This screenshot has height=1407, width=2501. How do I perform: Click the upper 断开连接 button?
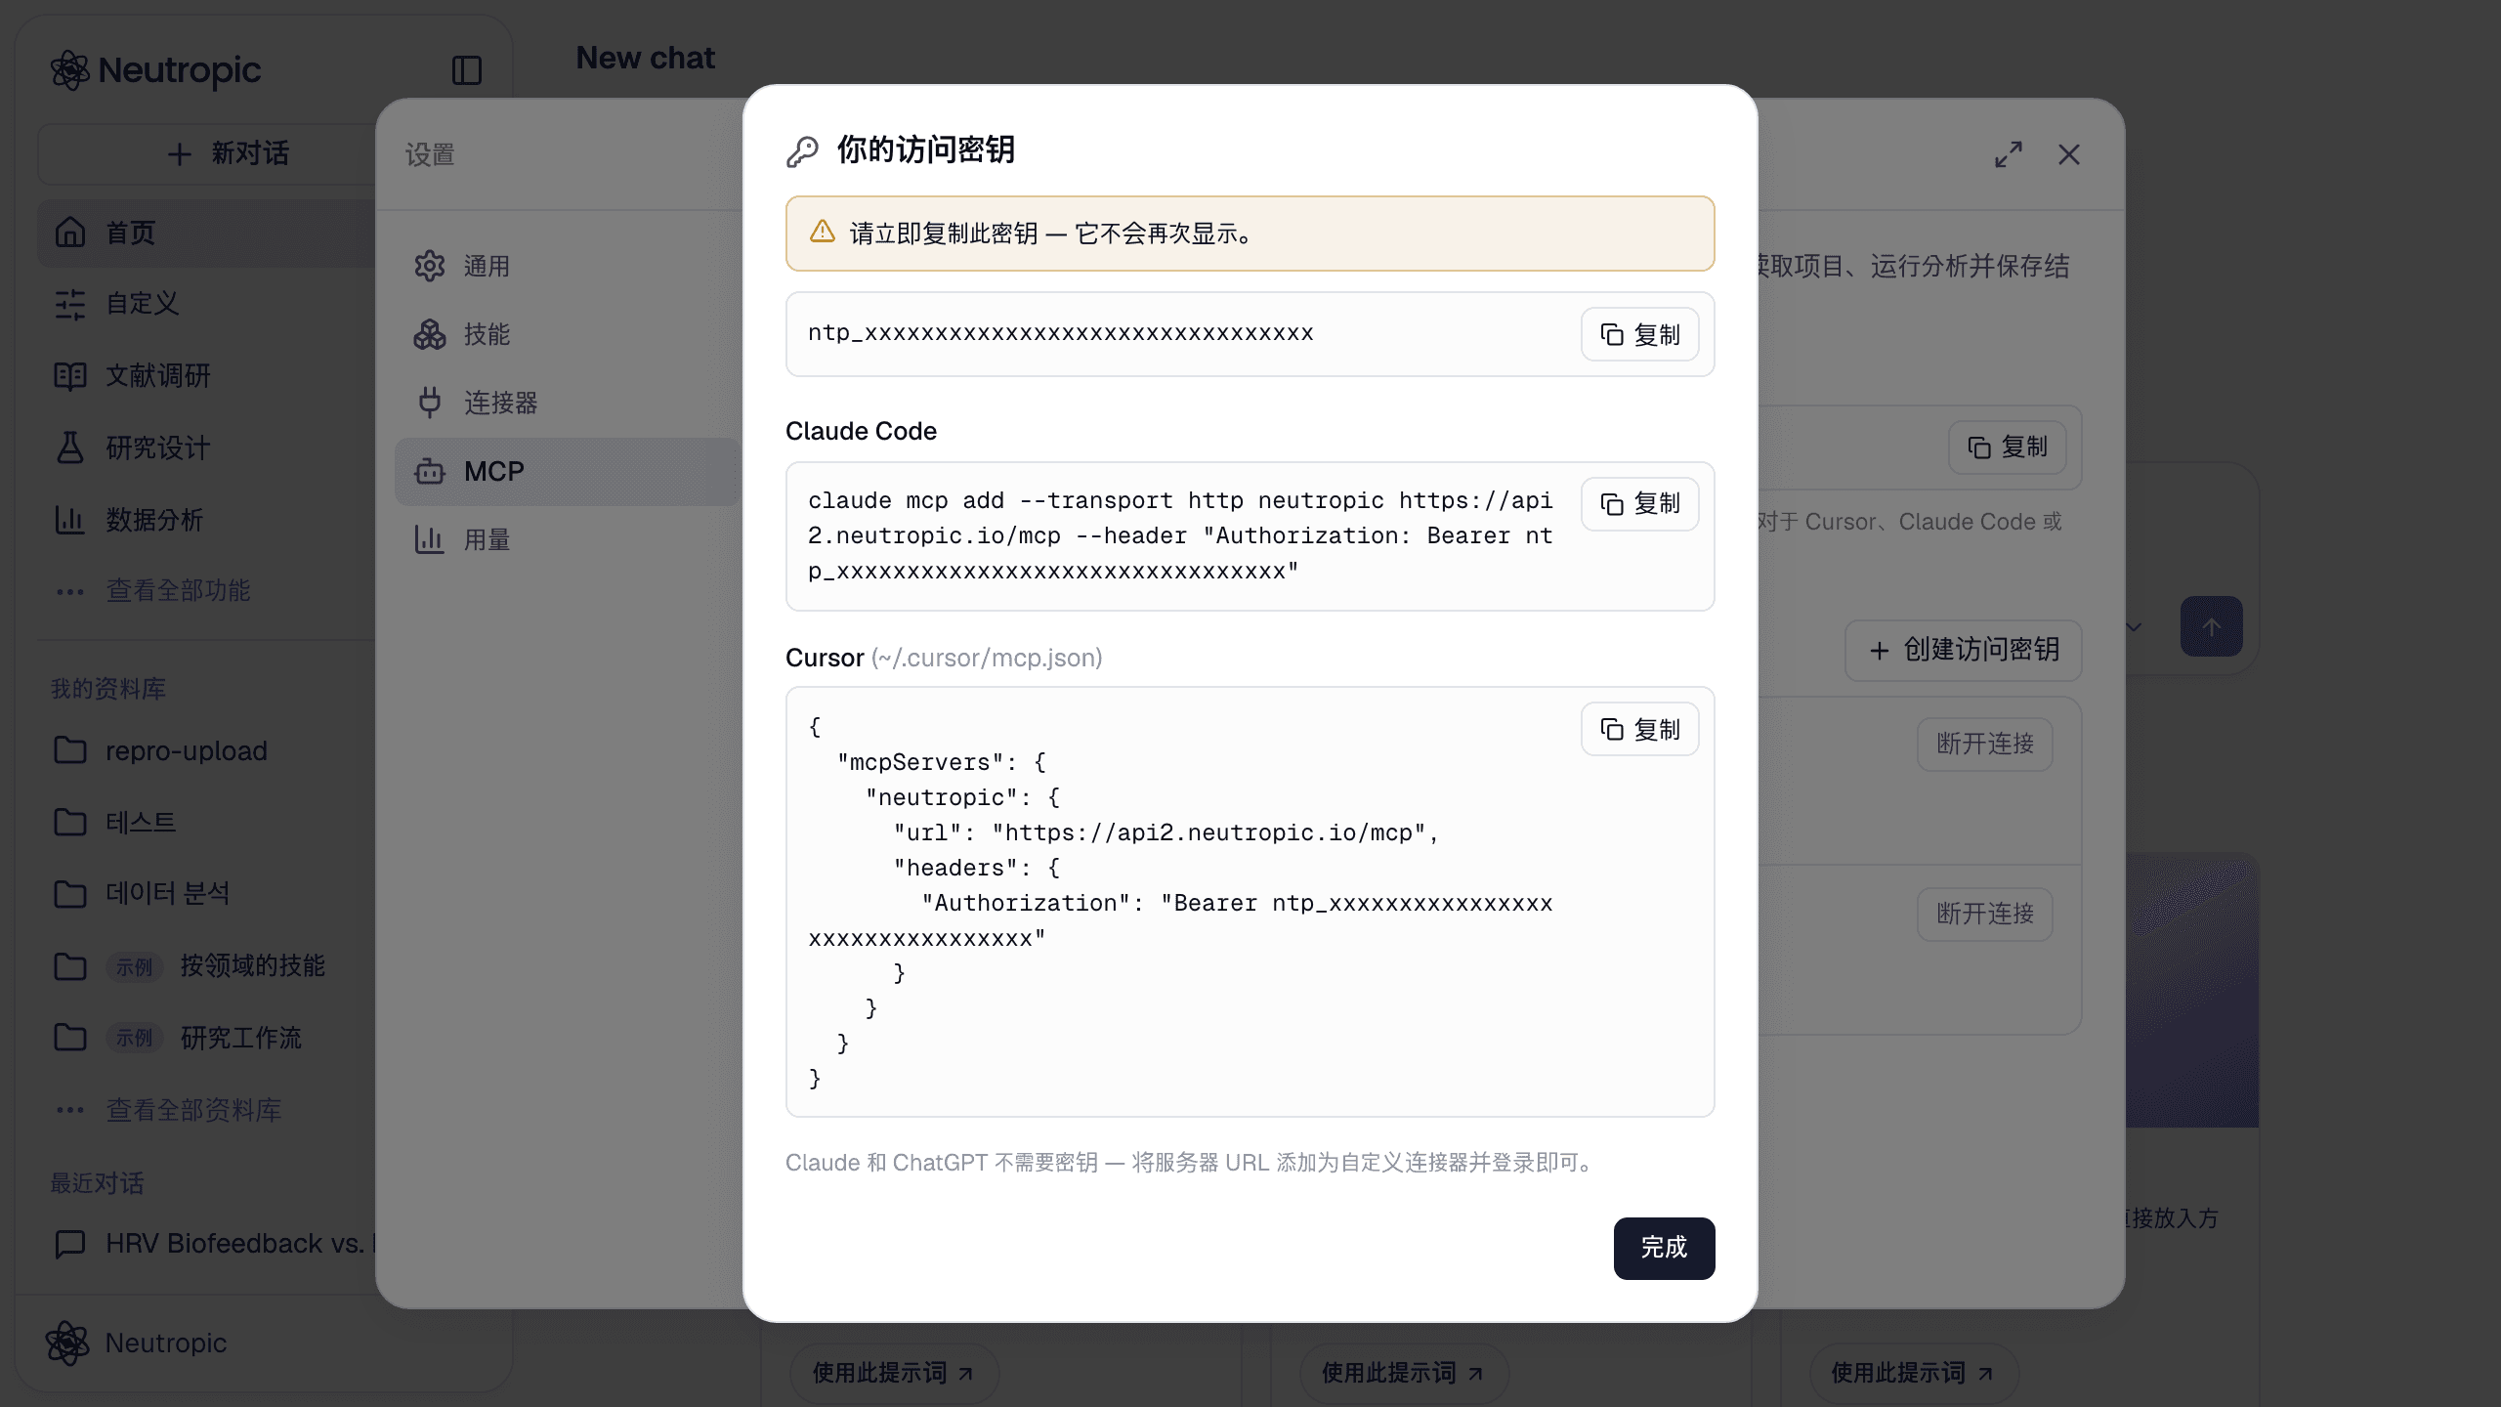click(1985, 745)
